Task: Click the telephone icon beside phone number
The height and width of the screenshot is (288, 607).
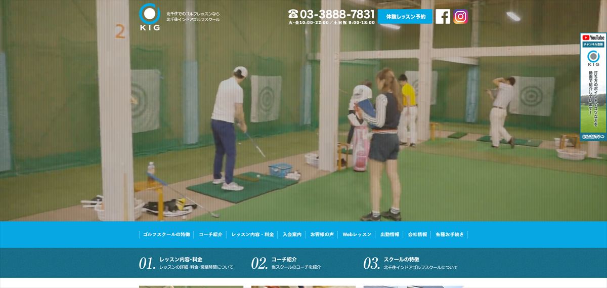Action: (293, 14)
